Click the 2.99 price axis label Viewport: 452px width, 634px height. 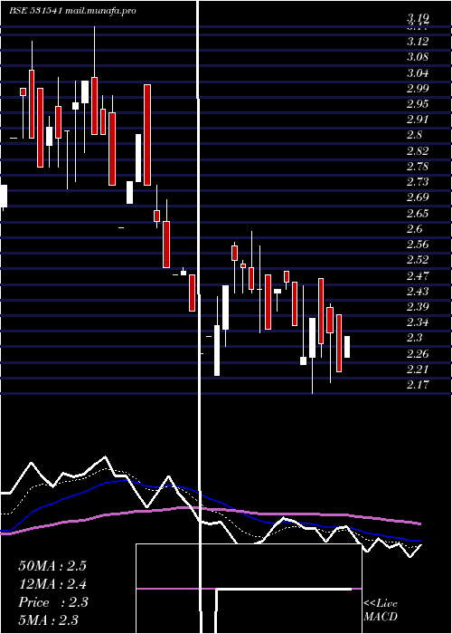(x=418, y=88)
